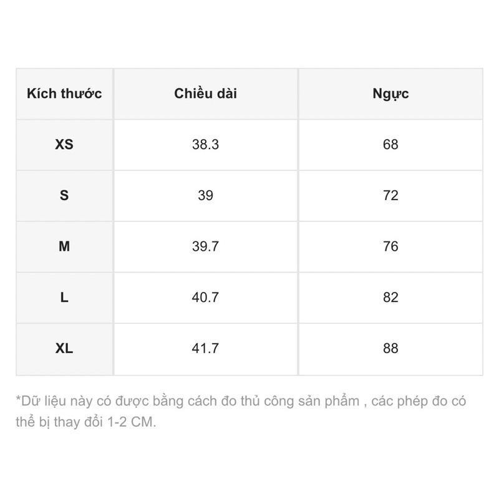The image size is (499, 499).
Task: Click the chest value 82
Action: point(390,298)
